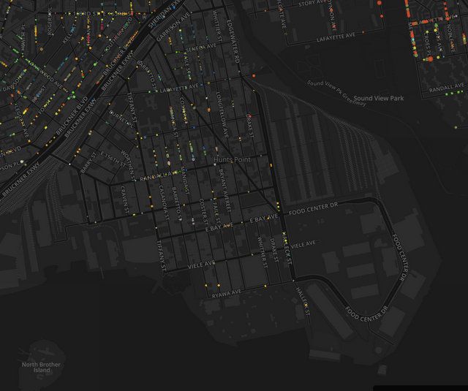Click the Sound View Pk Greenway label
The height and width of the screenshot is (391, 468).
[x=335, y=93]
